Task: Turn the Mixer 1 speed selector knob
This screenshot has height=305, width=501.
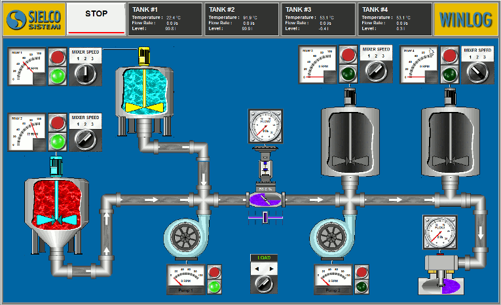Action: point(86,73)
